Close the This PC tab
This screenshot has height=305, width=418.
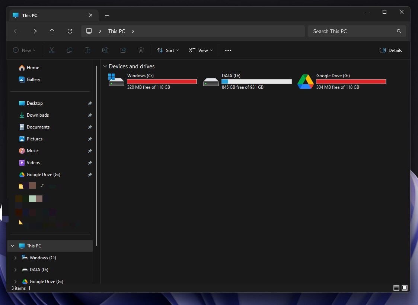click(91, 15)
